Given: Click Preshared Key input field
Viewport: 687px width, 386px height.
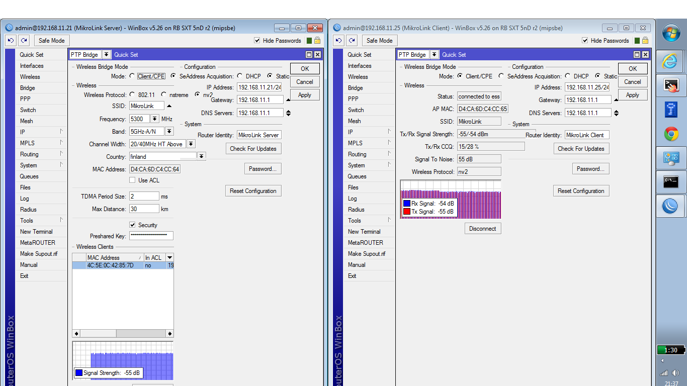Looking at the screenshot, I should point(151,236).
